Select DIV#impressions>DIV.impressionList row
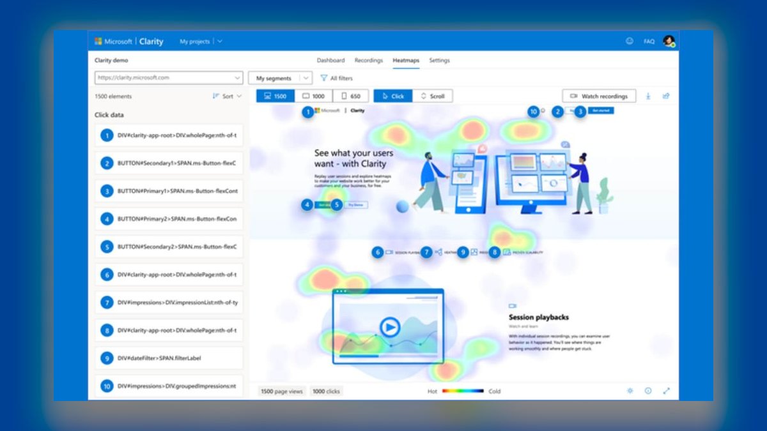Image resolution: width=767 pixels, height=431 pixels. [169, 303]
